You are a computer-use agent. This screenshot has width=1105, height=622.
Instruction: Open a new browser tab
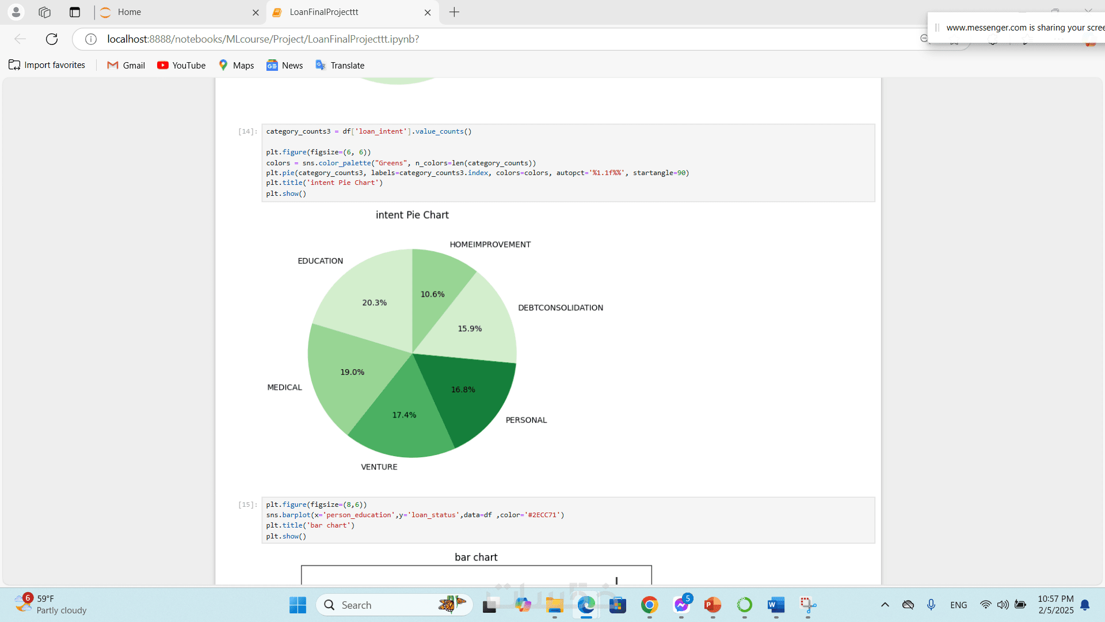pyautogui.click(x=454, y=12)
